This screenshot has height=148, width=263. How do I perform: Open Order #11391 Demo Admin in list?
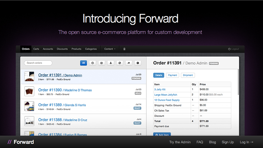60,75
